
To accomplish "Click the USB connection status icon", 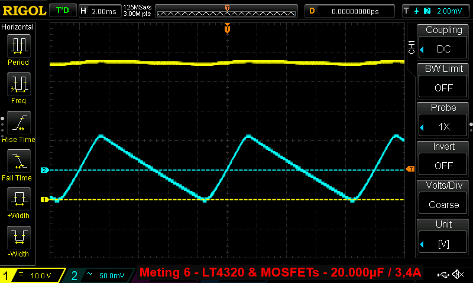I will coord(443,274).
